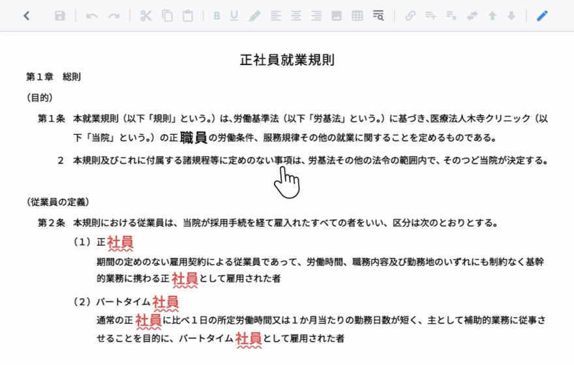Center align the text
574x365 pixels.
[x=296, y=16]
